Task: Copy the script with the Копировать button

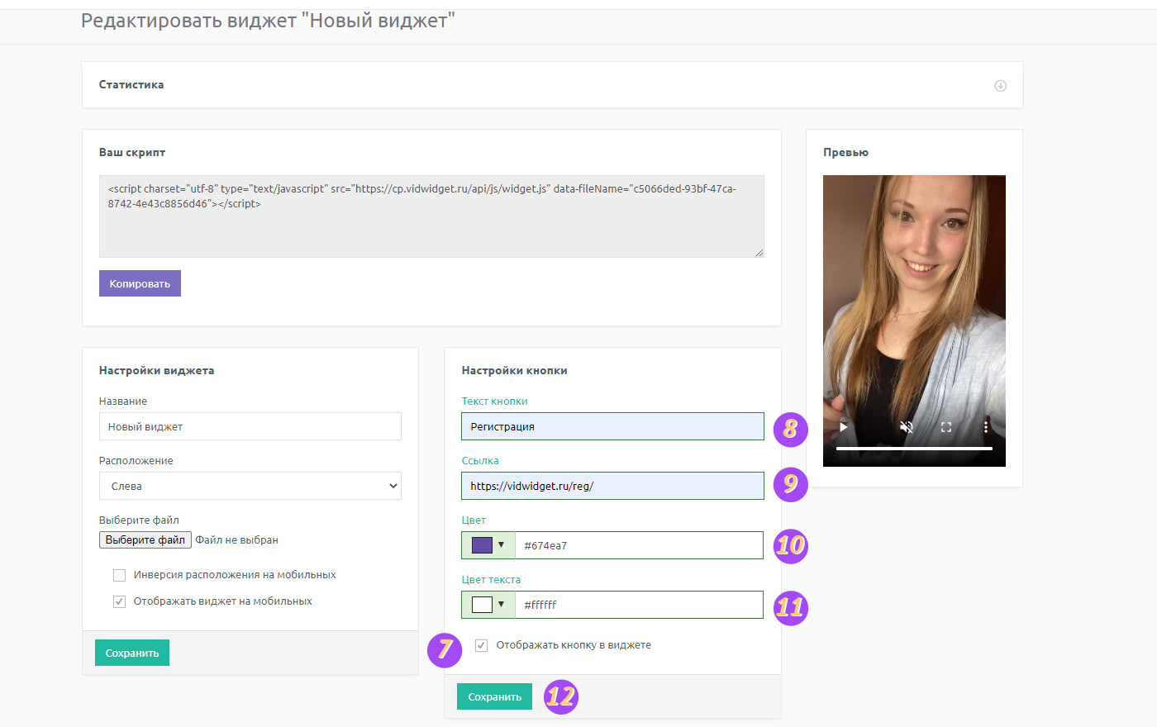Action: coord(140,283)
